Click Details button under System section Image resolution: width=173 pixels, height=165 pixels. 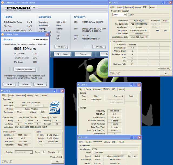coord(100,47)
